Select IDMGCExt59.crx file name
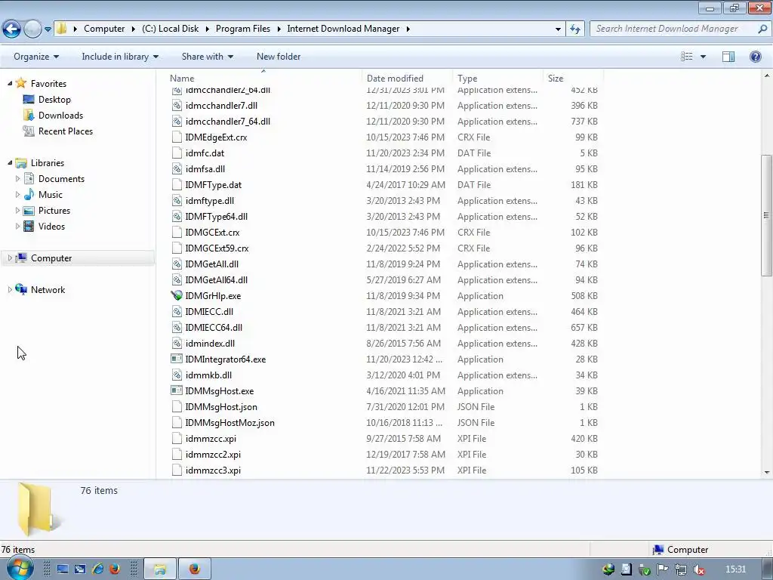The width and height of the screenshot is (773, 580). (x=217, y=248)
